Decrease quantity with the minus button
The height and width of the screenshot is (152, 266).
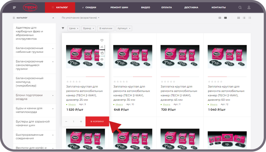(66, 122)
